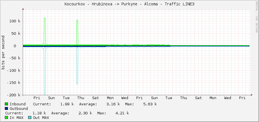Screen dimensions: 259x122
Task: Click the Outbound dark blue legend swatch
Action: pyautogui.click(x=7, y=108)
